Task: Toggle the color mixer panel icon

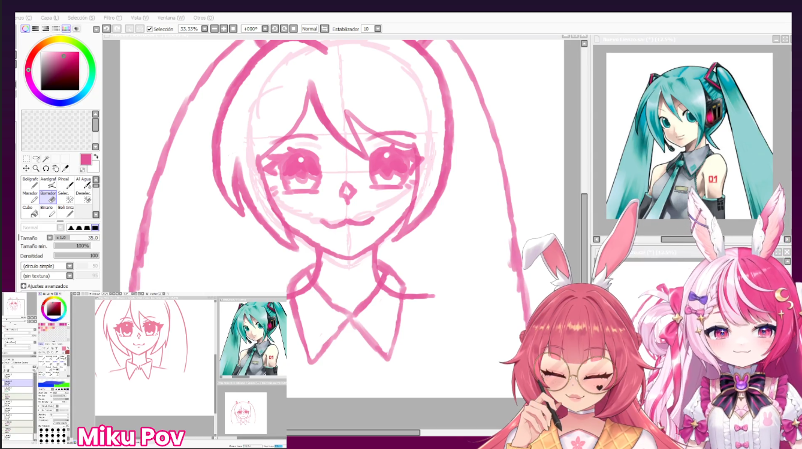Action: click(56, 29)
